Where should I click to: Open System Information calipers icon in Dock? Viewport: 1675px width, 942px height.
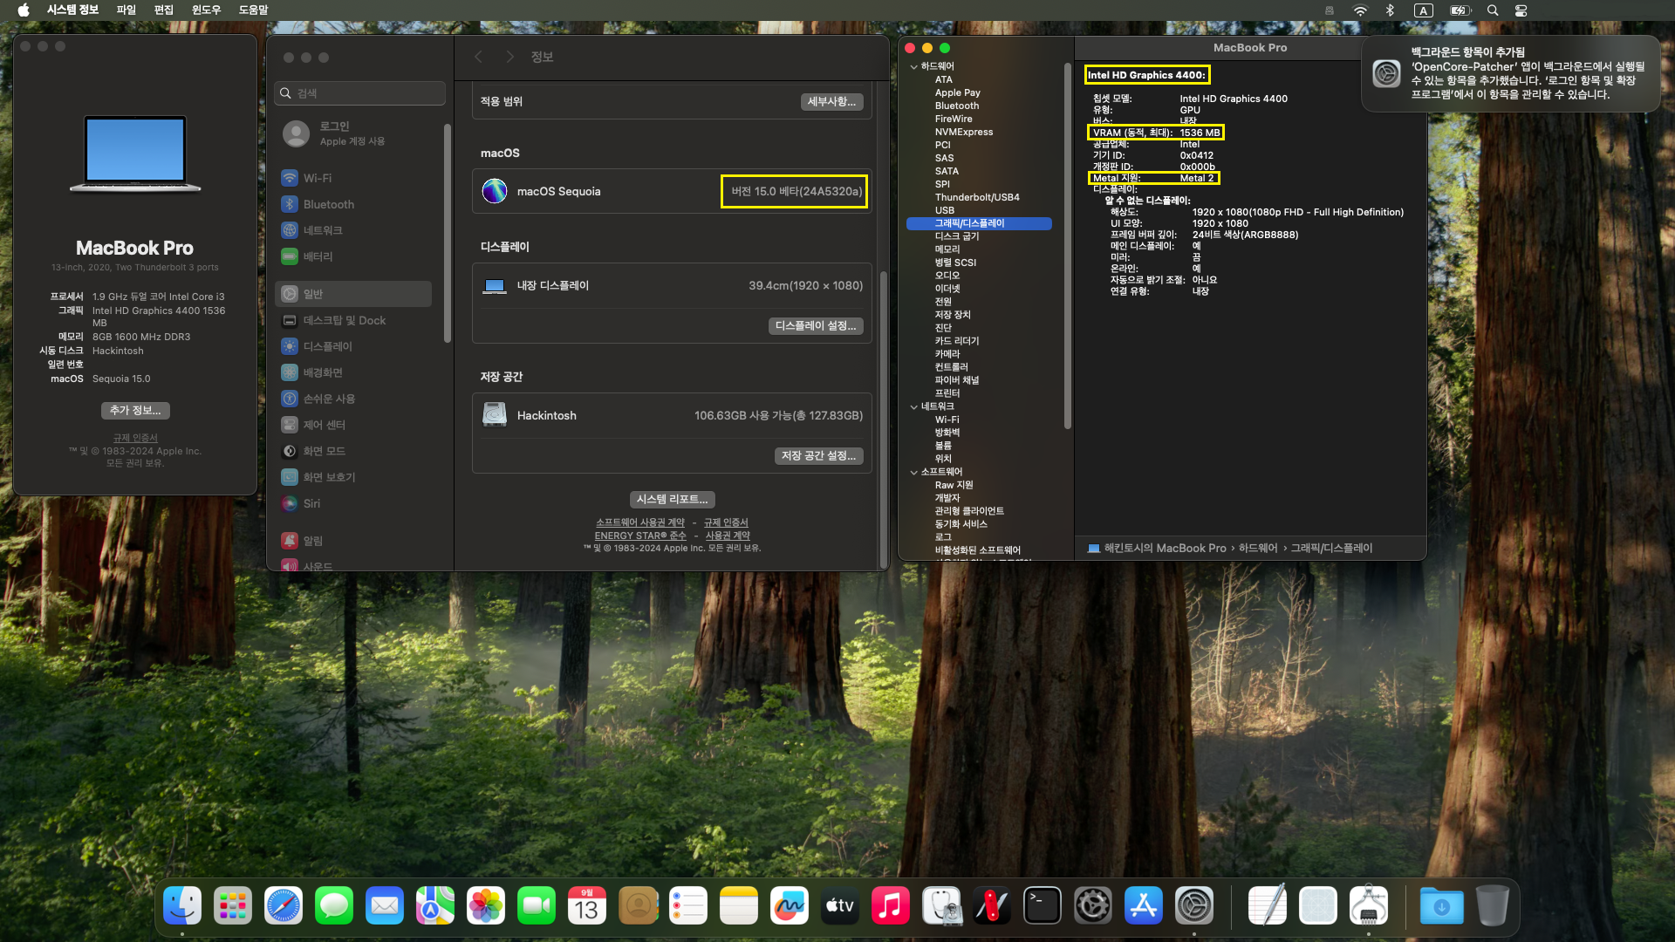point(1369,906)
